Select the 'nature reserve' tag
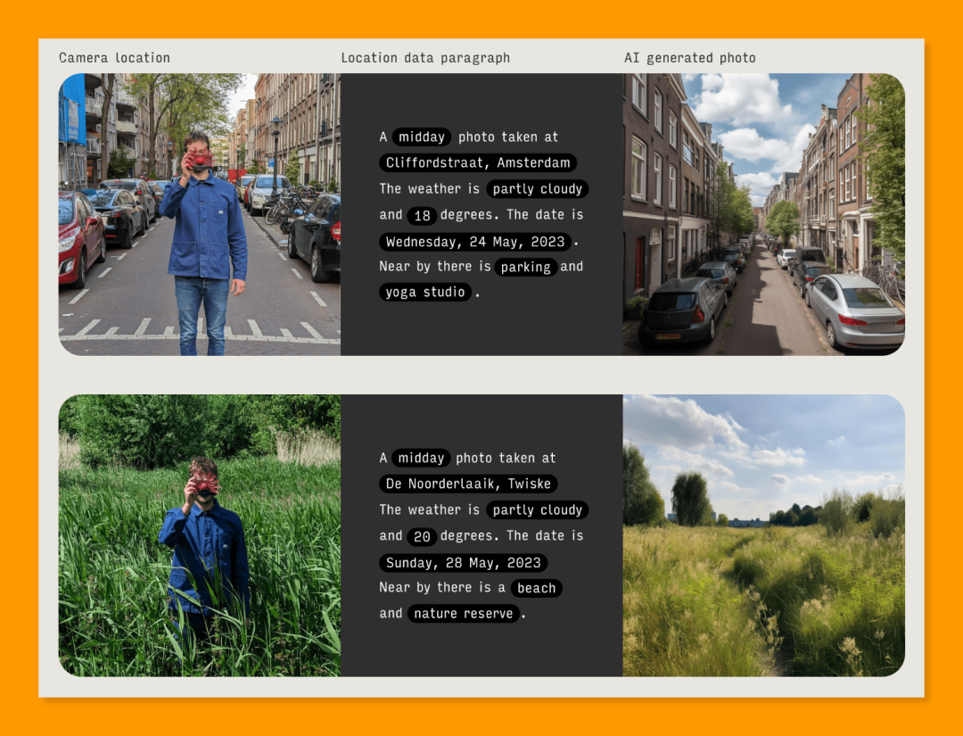 [463, 613]
